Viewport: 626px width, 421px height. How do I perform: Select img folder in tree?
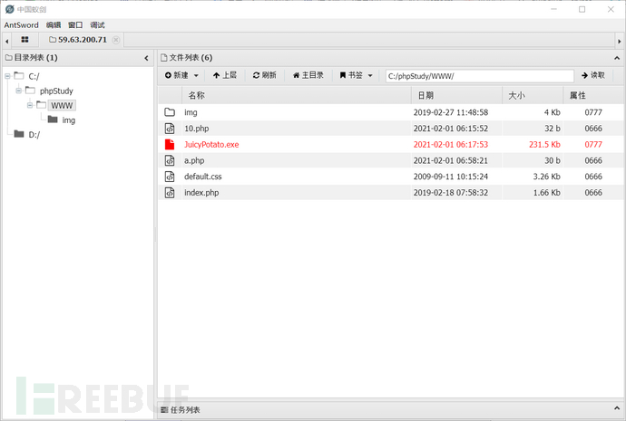pos(69,120)
